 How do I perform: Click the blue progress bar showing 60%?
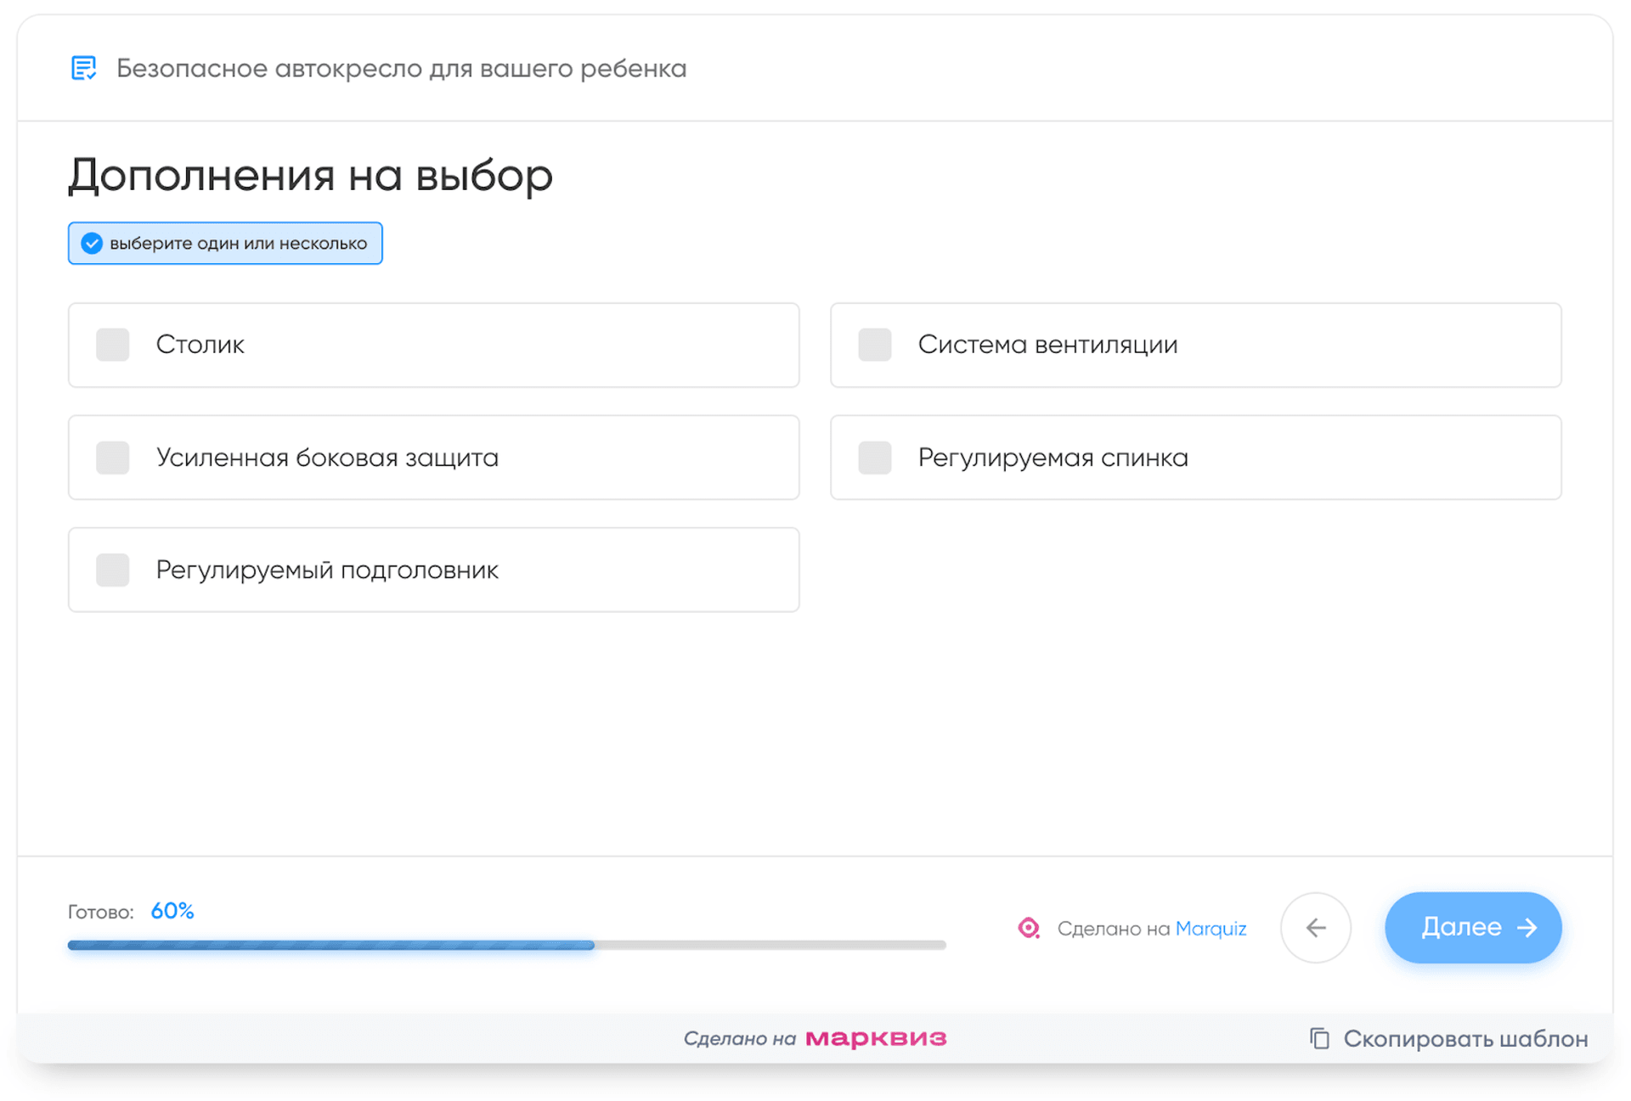click(331, 945)
